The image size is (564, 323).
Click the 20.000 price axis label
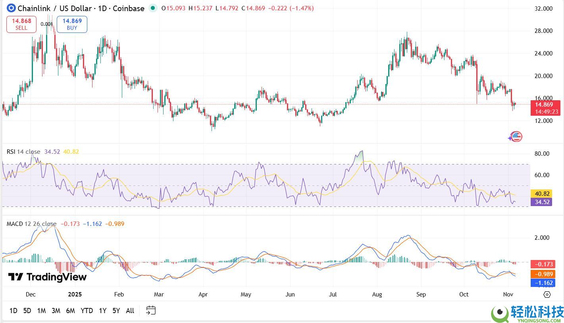point(544,76)
